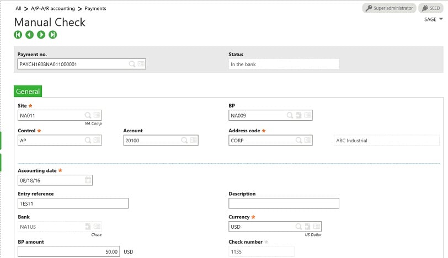Viewport: 448px width, 258px height.
Task: Click the All breadcrumb link
Action: pyautogui.click(x=19, y=9)
